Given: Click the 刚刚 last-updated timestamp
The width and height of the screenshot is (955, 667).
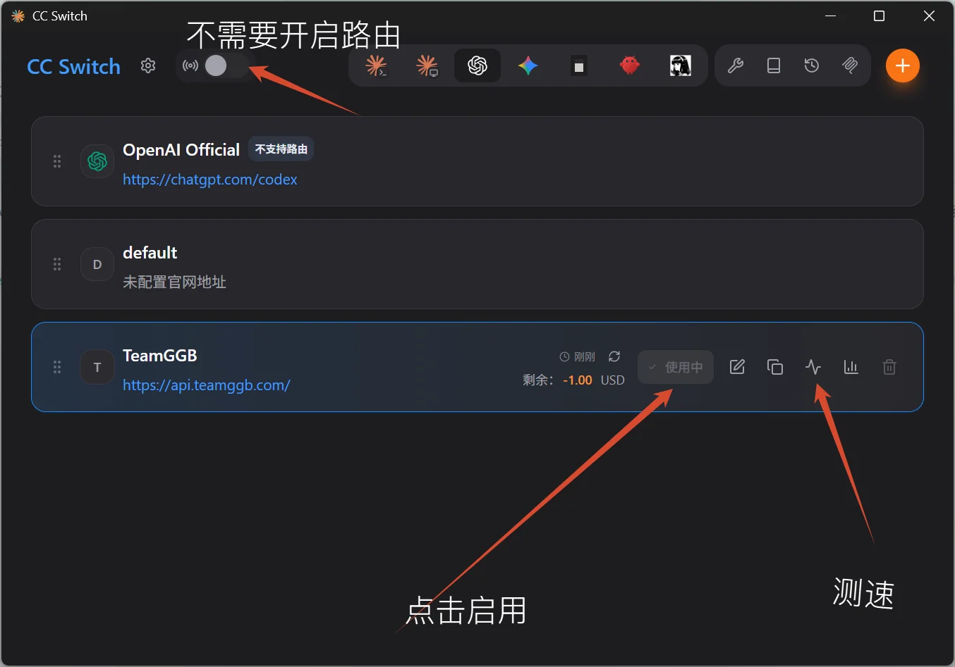Looking at the screenshot, I should click(x=585, y=357).
